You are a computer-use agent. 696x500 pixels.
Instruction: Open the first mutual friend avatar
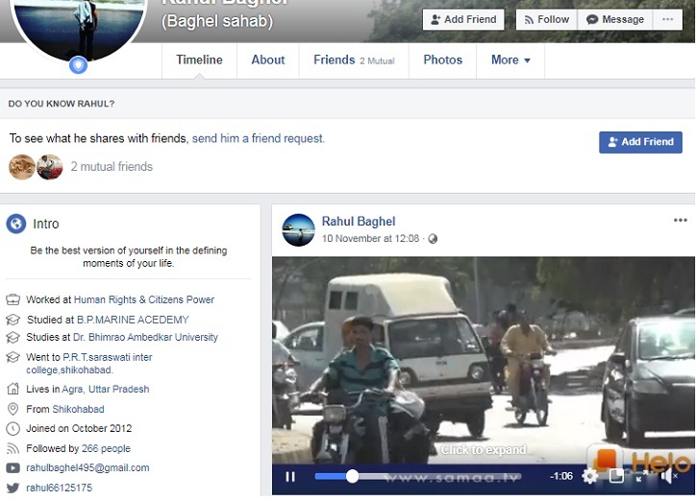pyautogui.click(x=22, y=167)
